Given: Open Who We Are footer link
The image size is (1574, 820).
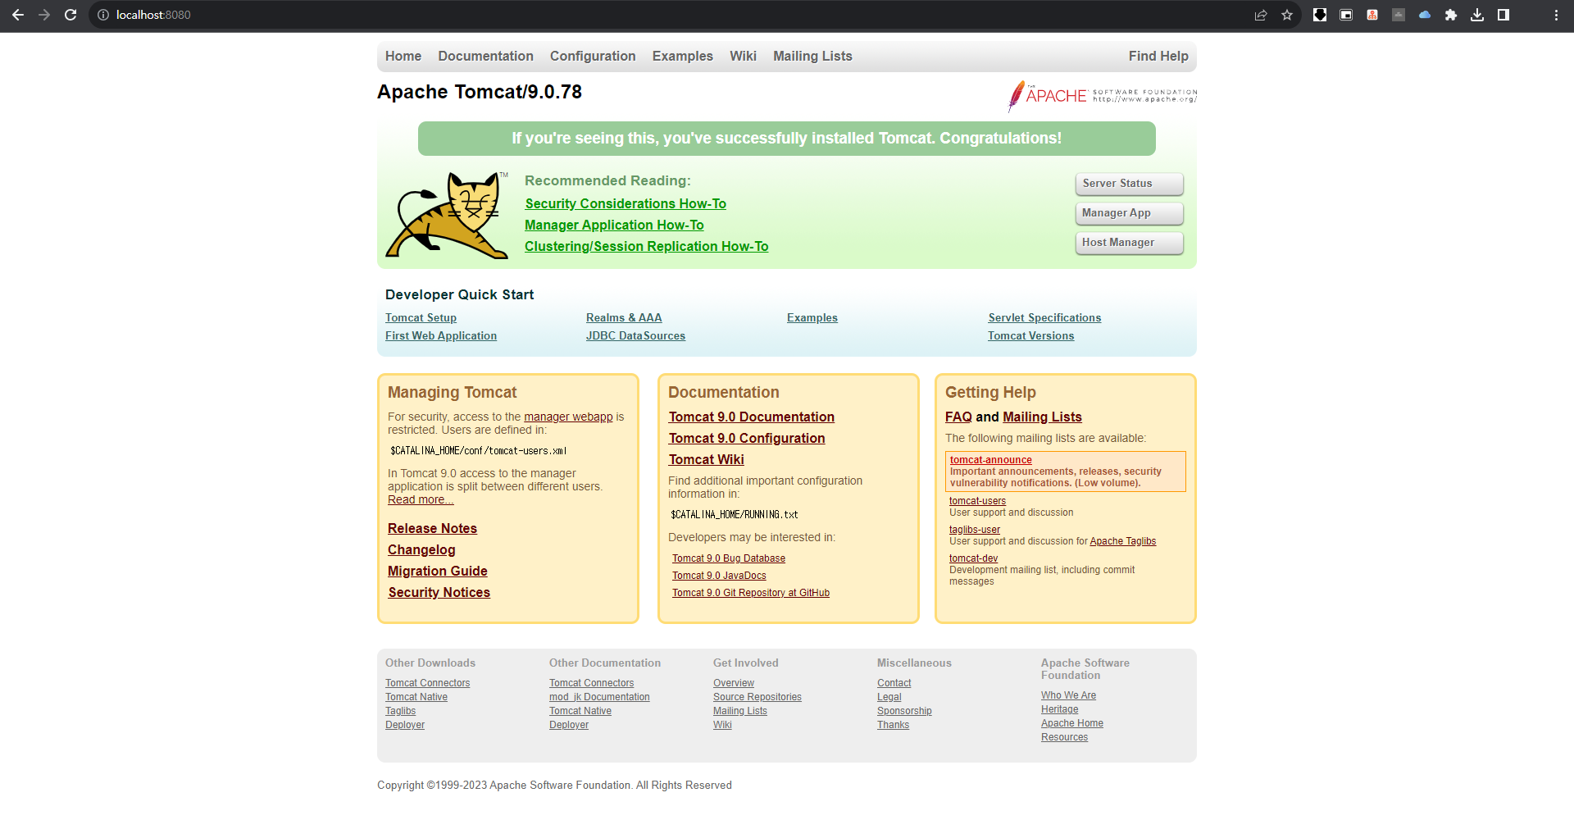Looking at the screenshot, I should (x=1068, y=695).
